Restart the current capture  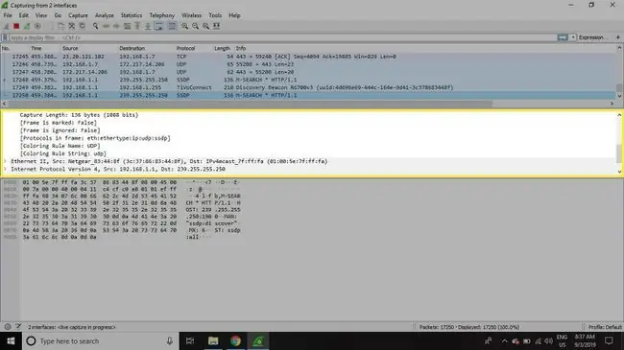tap(27, 26)
